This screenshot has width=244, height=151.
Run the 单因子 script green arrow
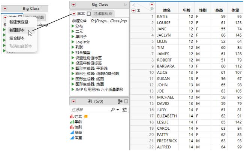point(73,37)
